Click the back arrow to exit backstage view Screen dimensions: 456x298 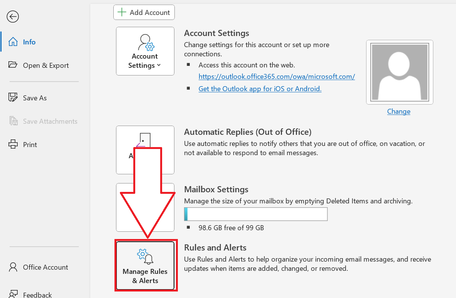pos(13,16)
